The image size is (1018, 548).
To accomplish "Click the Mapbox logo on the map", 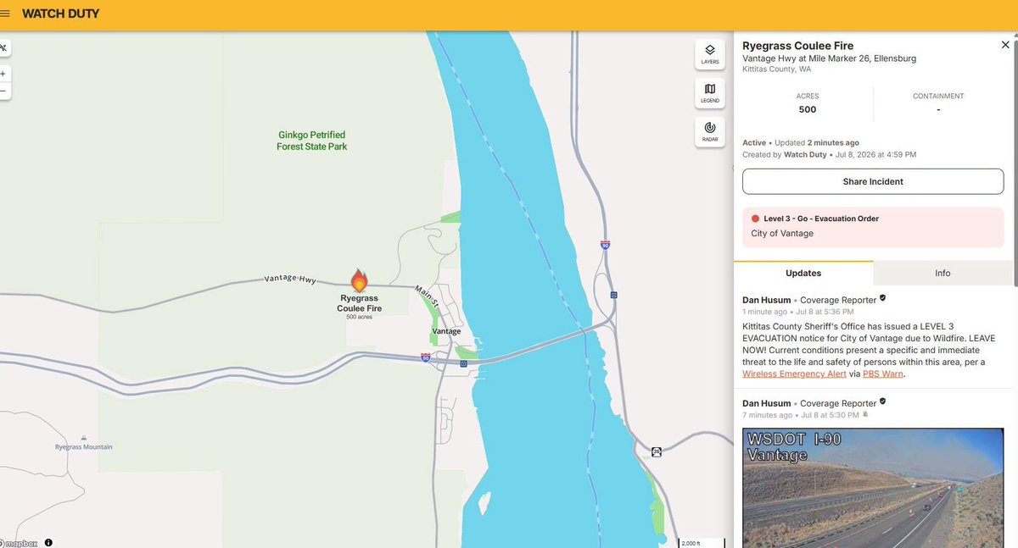I will [x=19, y=543].
